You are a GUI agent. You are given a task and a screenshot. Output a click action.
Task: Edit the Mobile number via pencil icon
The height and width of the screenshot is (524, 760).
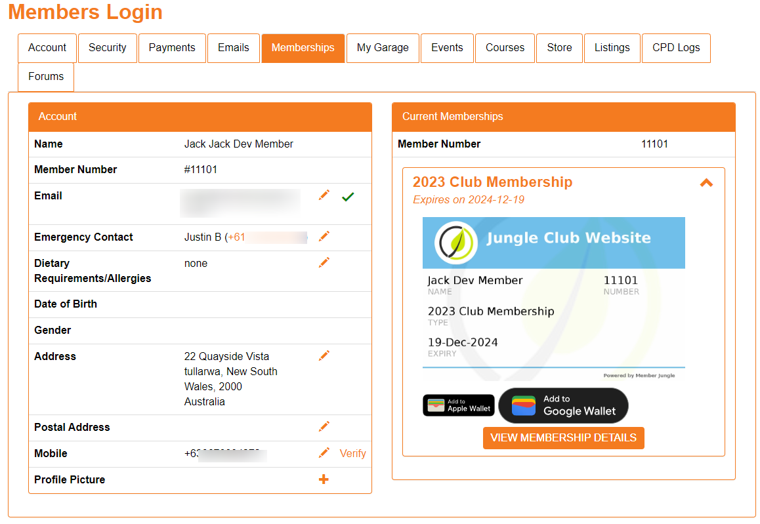coord(324,452)
